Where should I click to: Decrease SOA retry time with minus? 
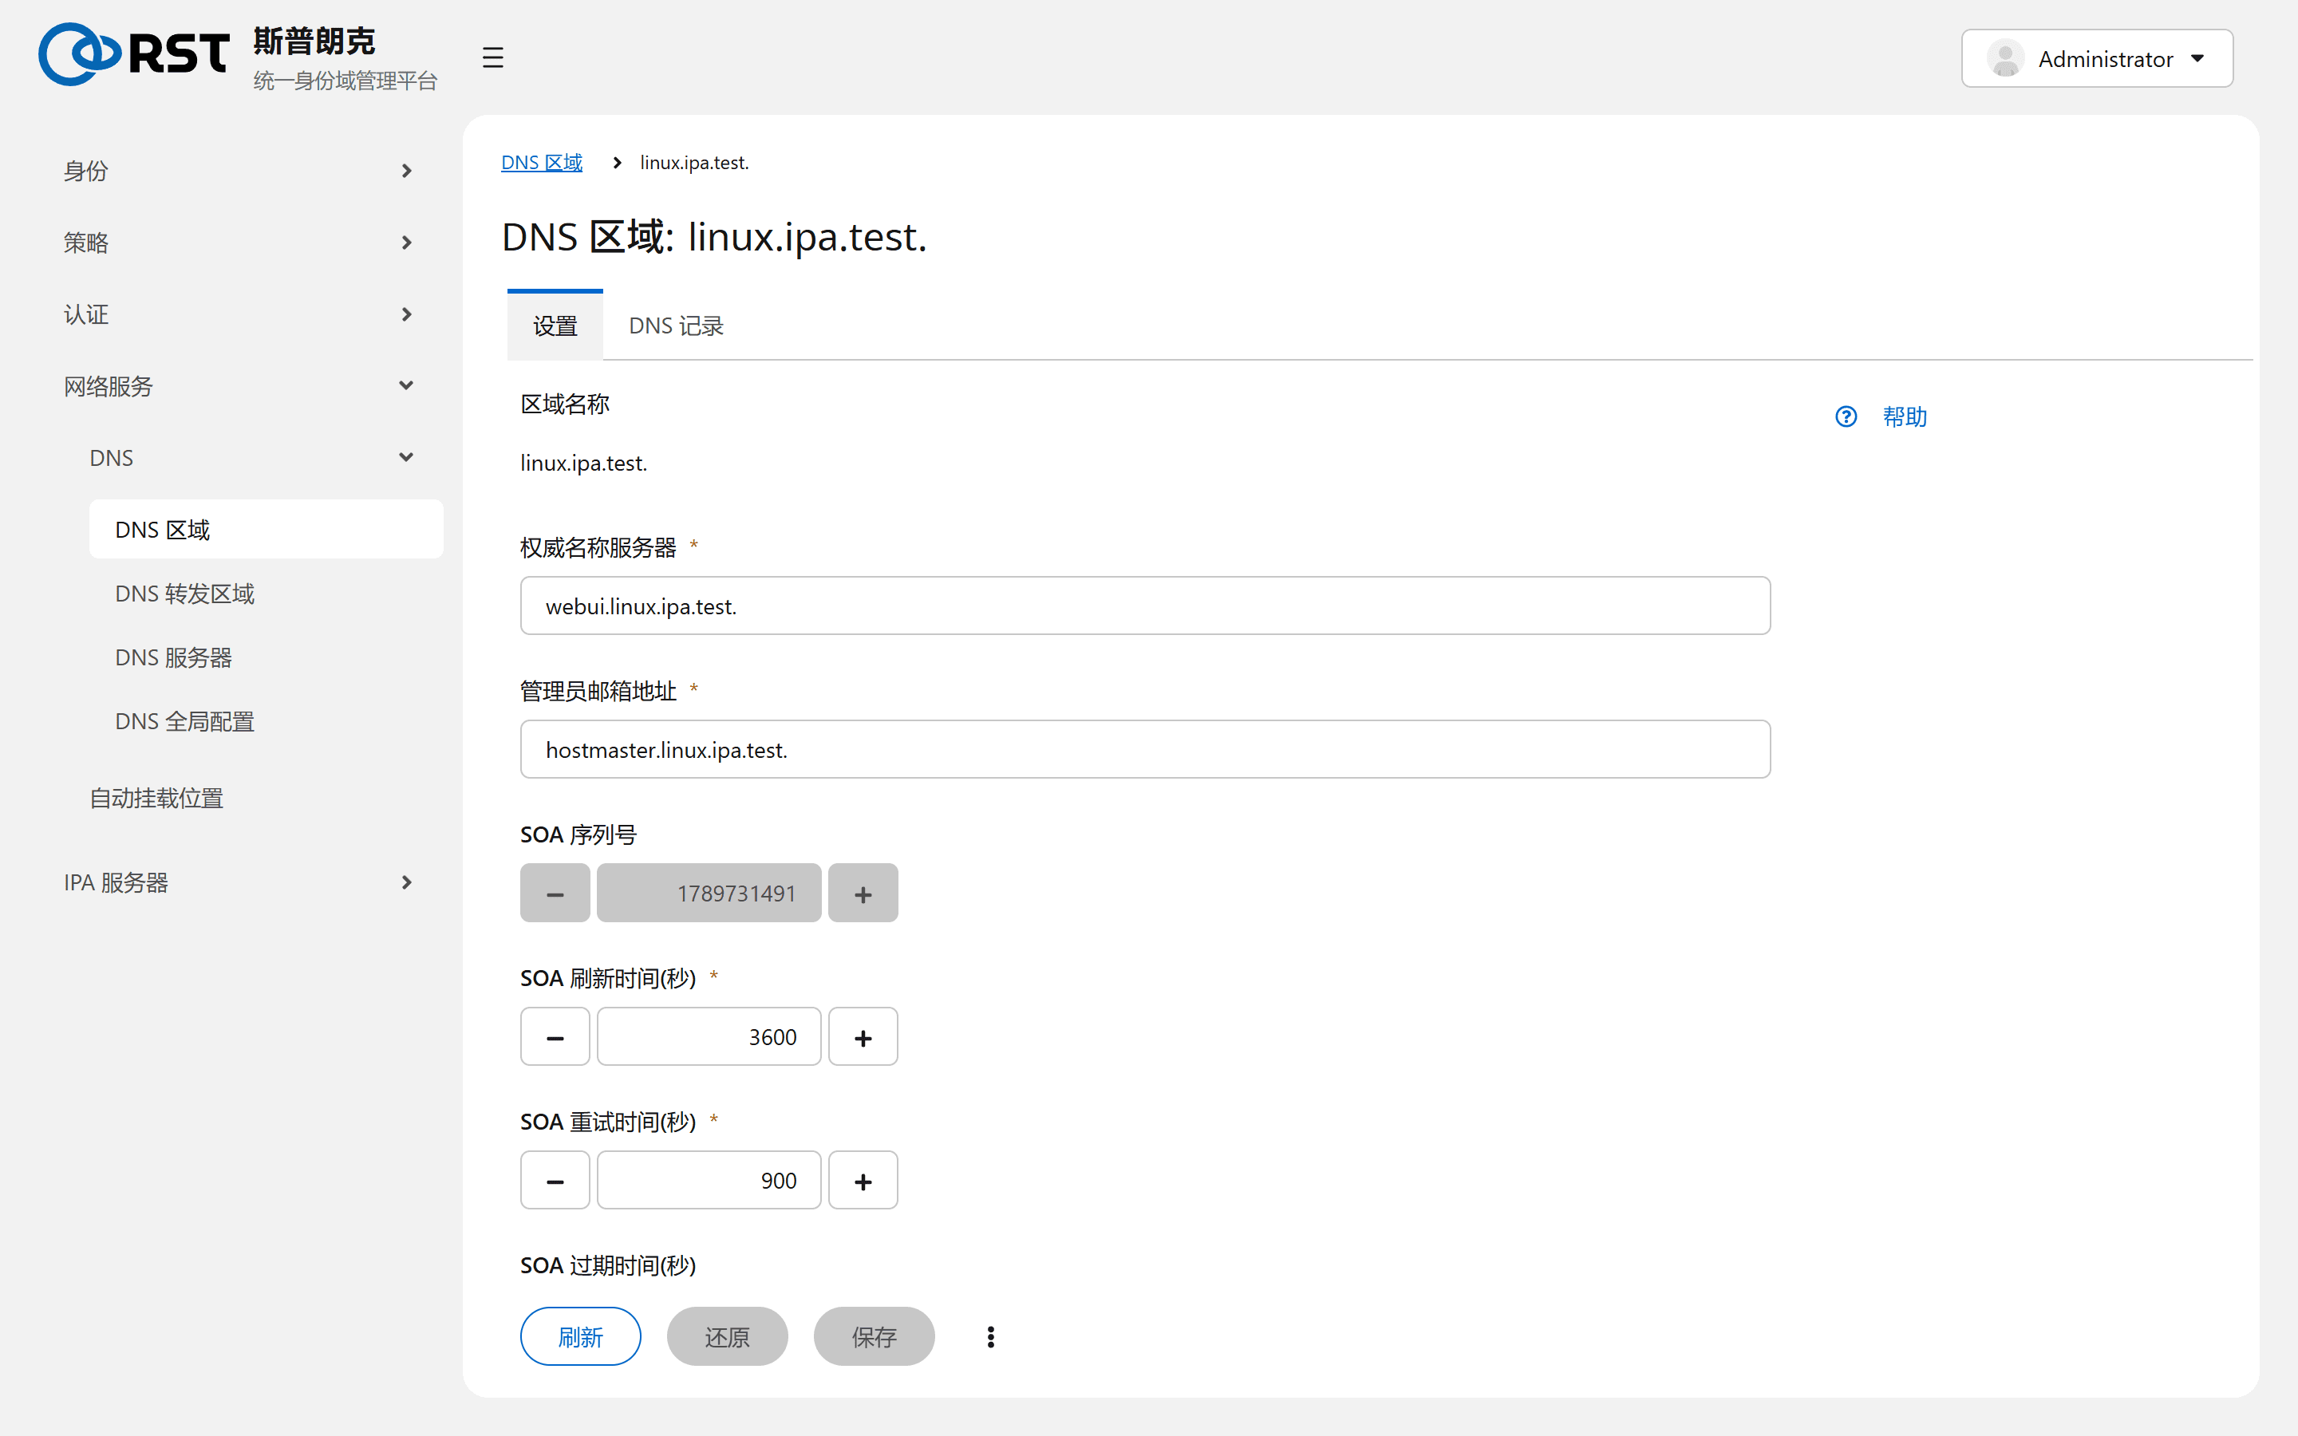[555, 1180]
